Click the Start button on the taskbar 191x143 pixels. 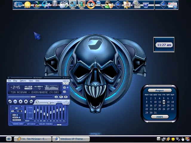[9, 139]
